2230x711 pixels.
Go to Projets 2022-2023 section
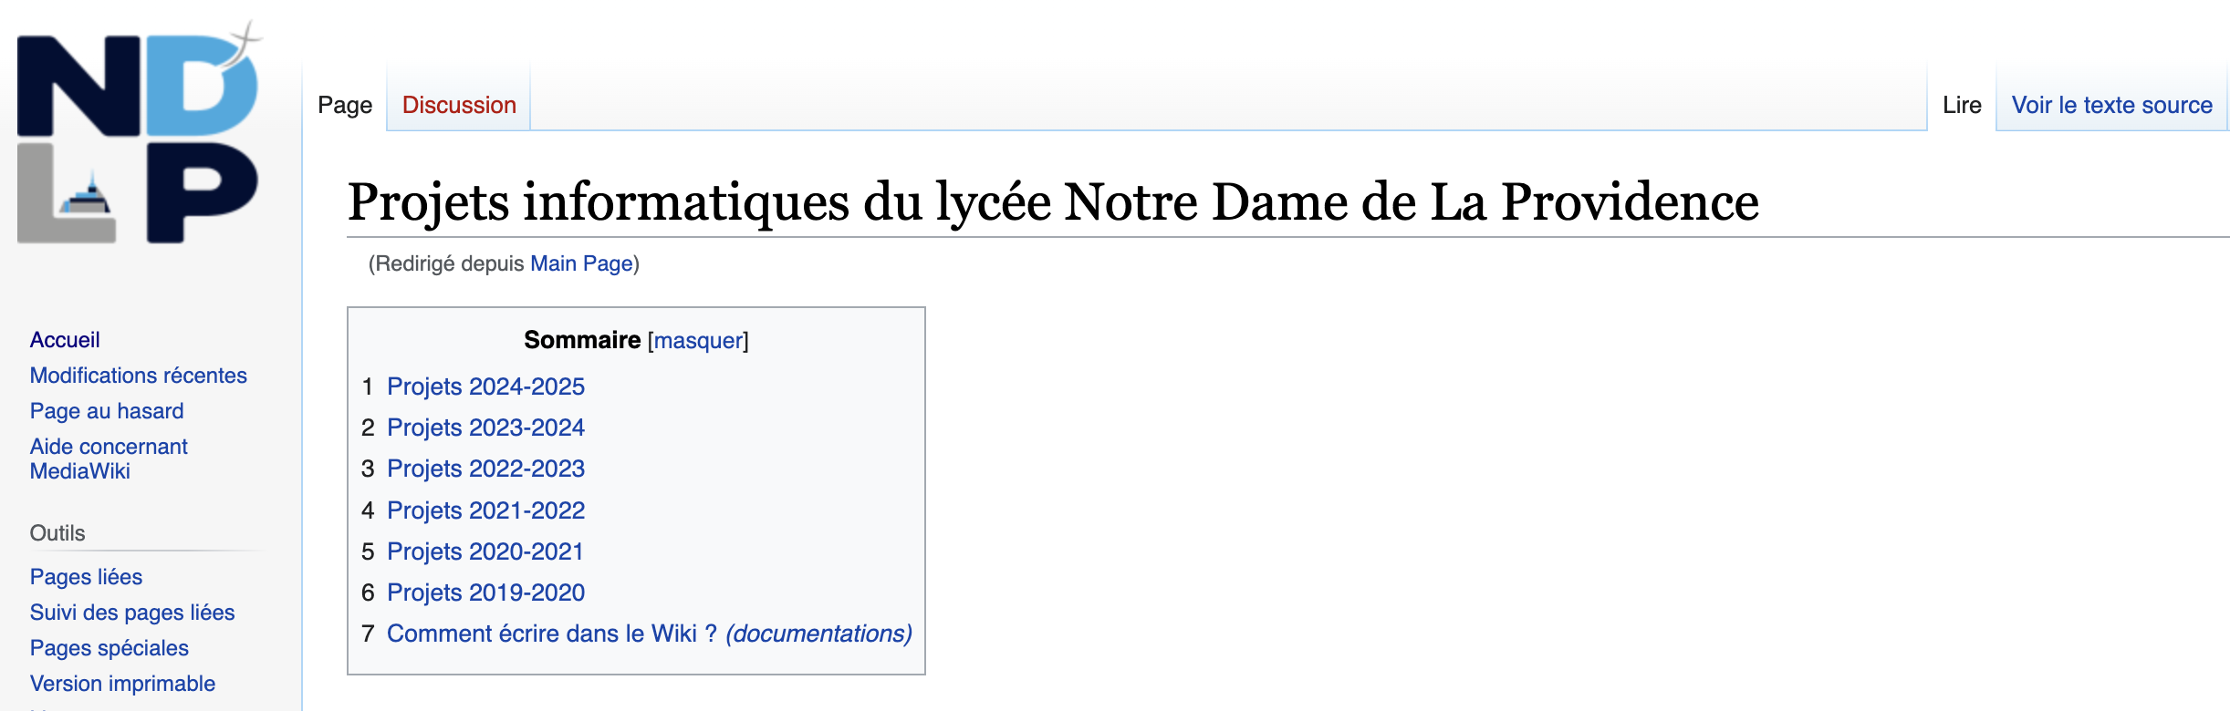(x=485, y=469)
